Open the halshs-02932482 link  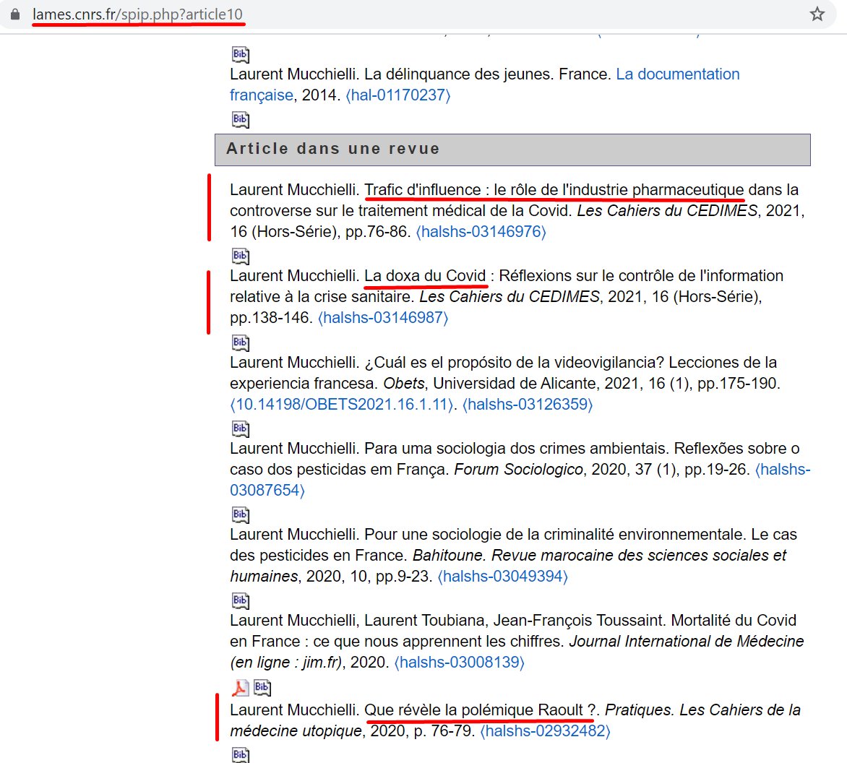tap(545, 731)
